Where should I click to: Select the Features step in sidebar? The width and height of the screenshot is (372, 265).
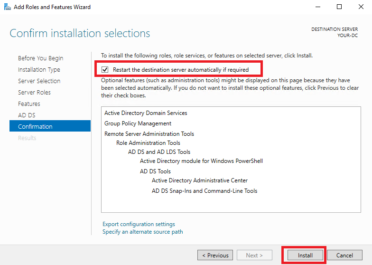coord(29,104)
